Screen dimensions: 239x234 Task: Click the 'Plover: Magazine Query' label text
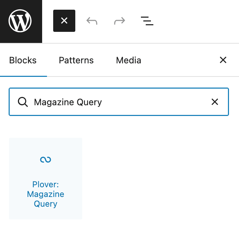click(46, 194)
